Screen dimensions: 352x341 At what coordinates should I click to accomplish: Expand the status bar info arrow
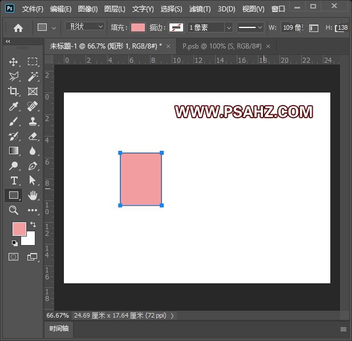(172, 316)
